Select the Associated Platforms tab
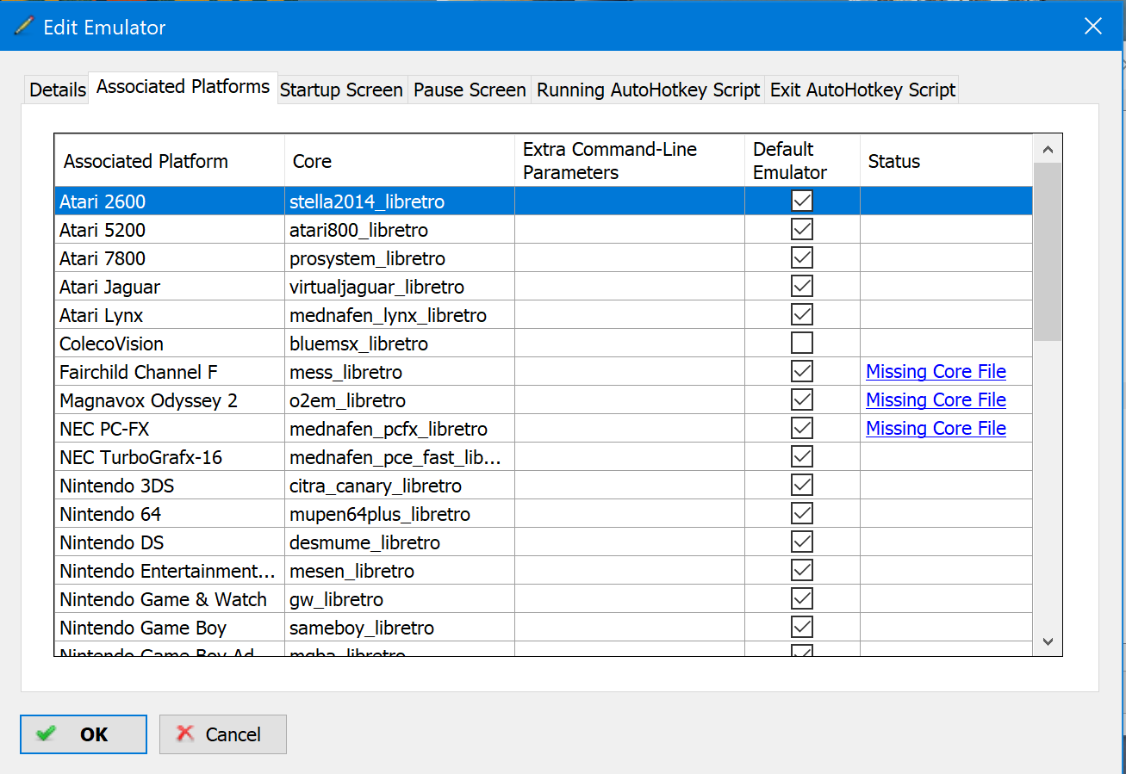This screenshot has width=1126, height=774. (x=184, y=87)
